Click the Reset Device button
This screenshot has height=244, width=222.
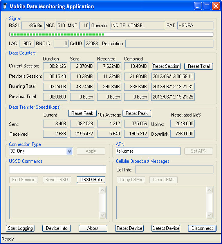pyautogui.click(x=129, y=228)
